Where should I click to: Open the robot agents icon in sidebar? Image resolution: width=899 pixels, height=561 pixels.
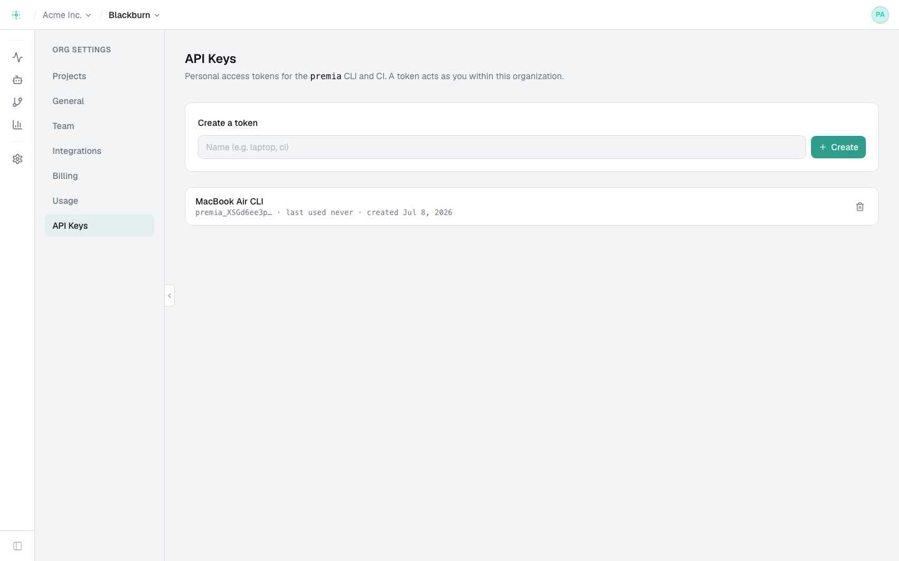[17, 80]
